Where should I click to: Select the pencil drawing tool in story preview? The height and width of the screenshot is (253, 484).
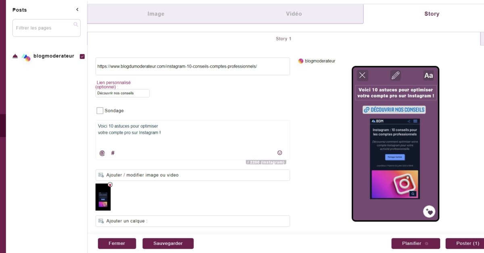(x=395, y=75)
